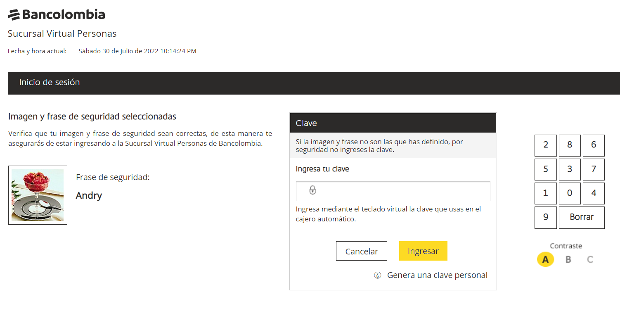Click the padlock icon in the password field
The width and height of the screenshot is (620, 311).
click(x=313, y=190)
